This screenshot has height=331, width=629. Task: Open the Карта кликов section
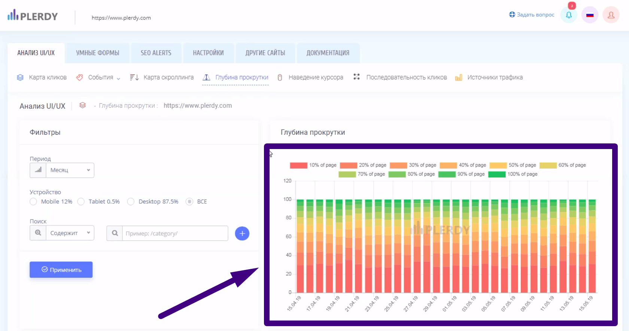[x=48, y=78]
